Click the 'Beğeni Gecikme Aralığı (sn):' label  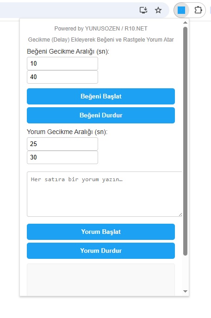[68, 51]
